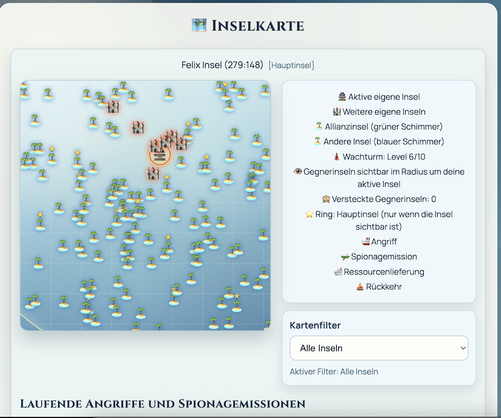
Task: Click the ship icon next to Angriff
Action: pyautogui.click(x=365, y=242)
